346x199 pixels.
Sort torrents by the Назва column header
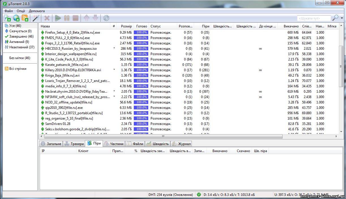click(x=75, y=26)
